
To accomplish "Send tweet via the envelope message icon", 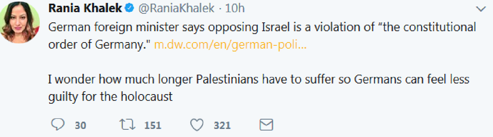I will [x=266, y=125].
